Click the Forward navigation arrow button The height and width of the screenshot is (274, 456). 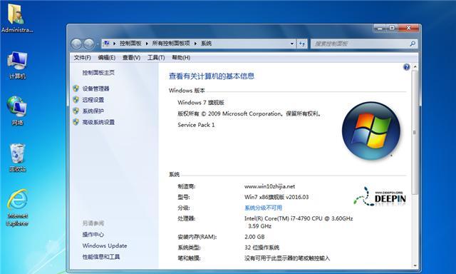pyautogui.click(x=88, y=44)
